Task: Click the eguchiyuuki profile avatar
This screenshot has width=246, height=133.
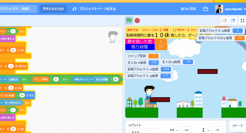Action: point(219,9)
